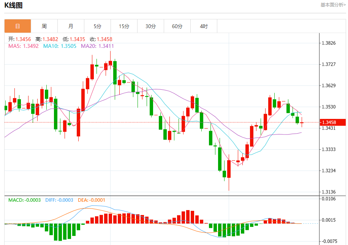Viewport: 348px width, 245px height.
Task: Click the high price 高:1.3482
Action: coord(47,39)
